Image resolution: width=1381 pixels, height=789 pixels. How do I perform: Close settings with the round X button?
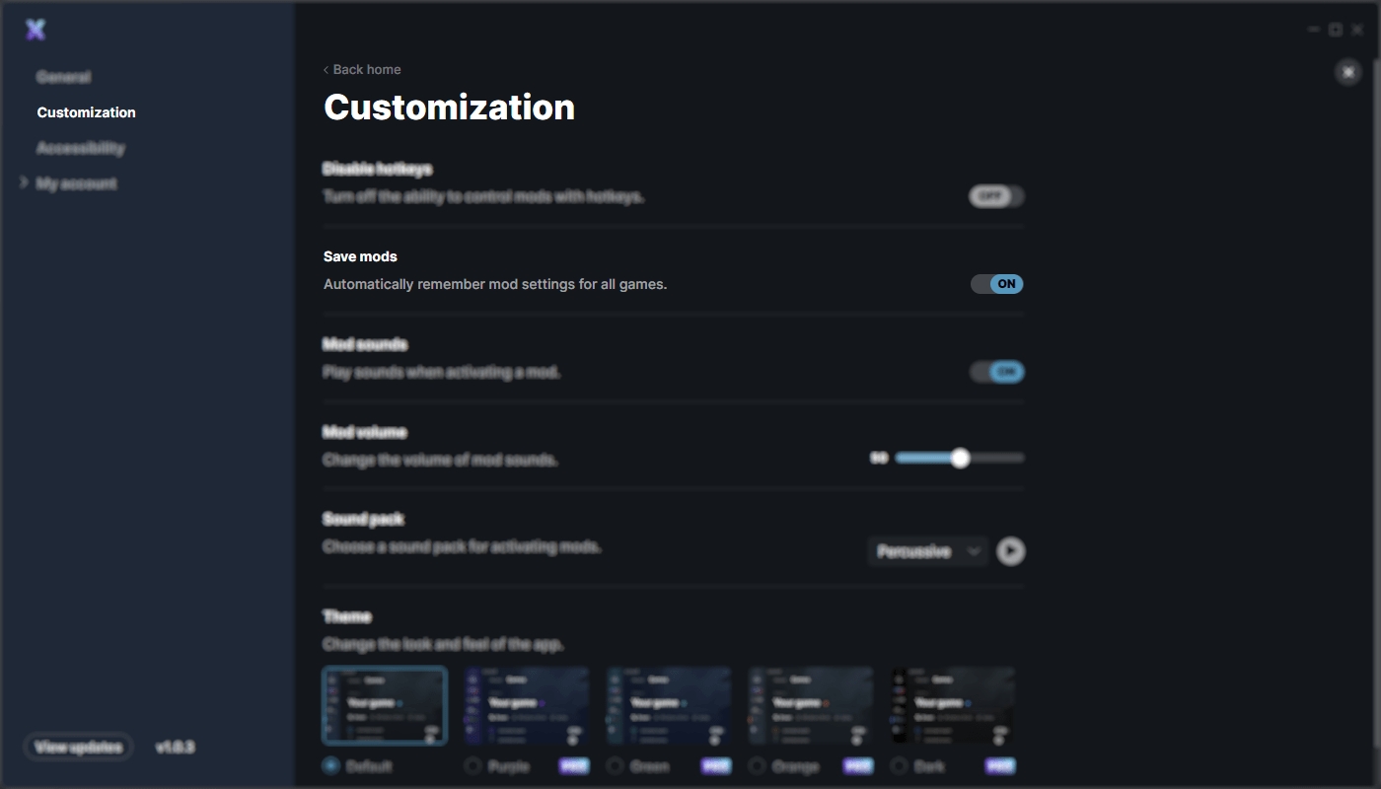(x=1347, y=72)
